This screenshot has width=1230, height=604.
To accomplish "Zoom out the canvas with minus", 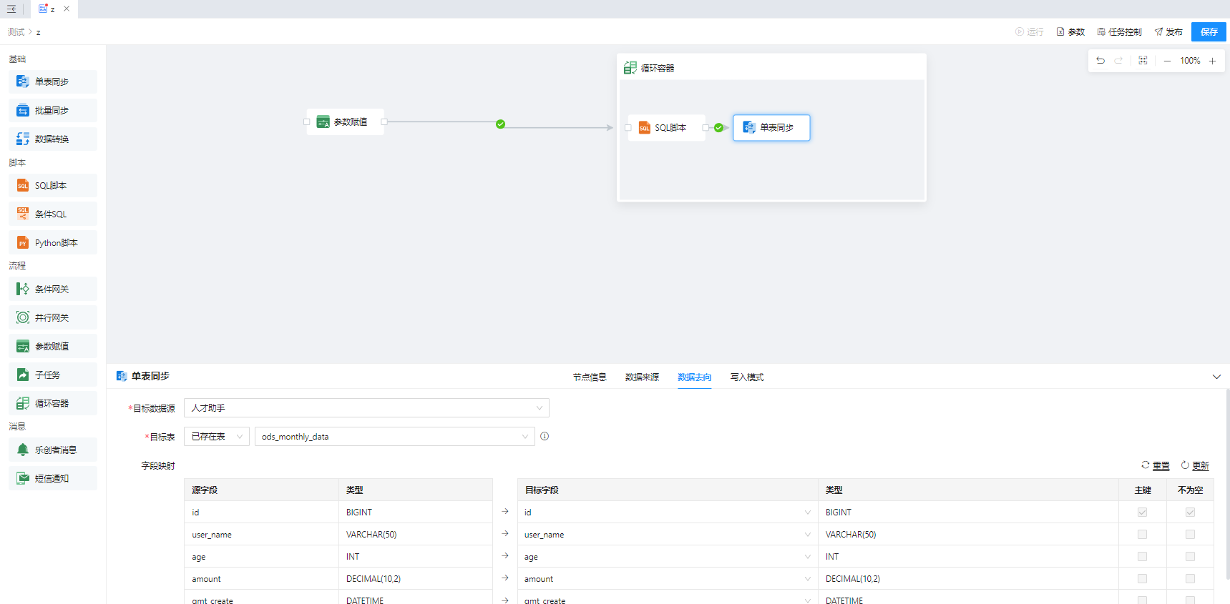I will [1167, 61].
